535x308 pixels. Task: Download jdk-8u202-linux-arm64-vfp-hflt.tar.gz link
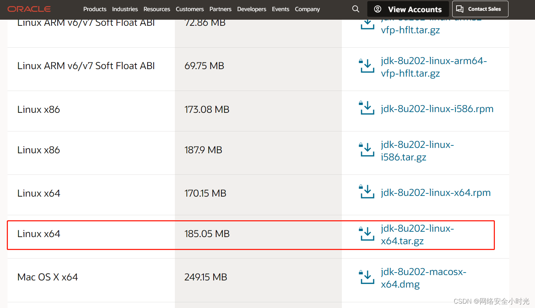(434, 67)
